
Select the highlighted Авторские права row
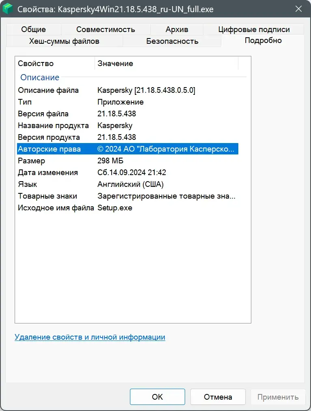pyautogui.click(x=127, y=149)
